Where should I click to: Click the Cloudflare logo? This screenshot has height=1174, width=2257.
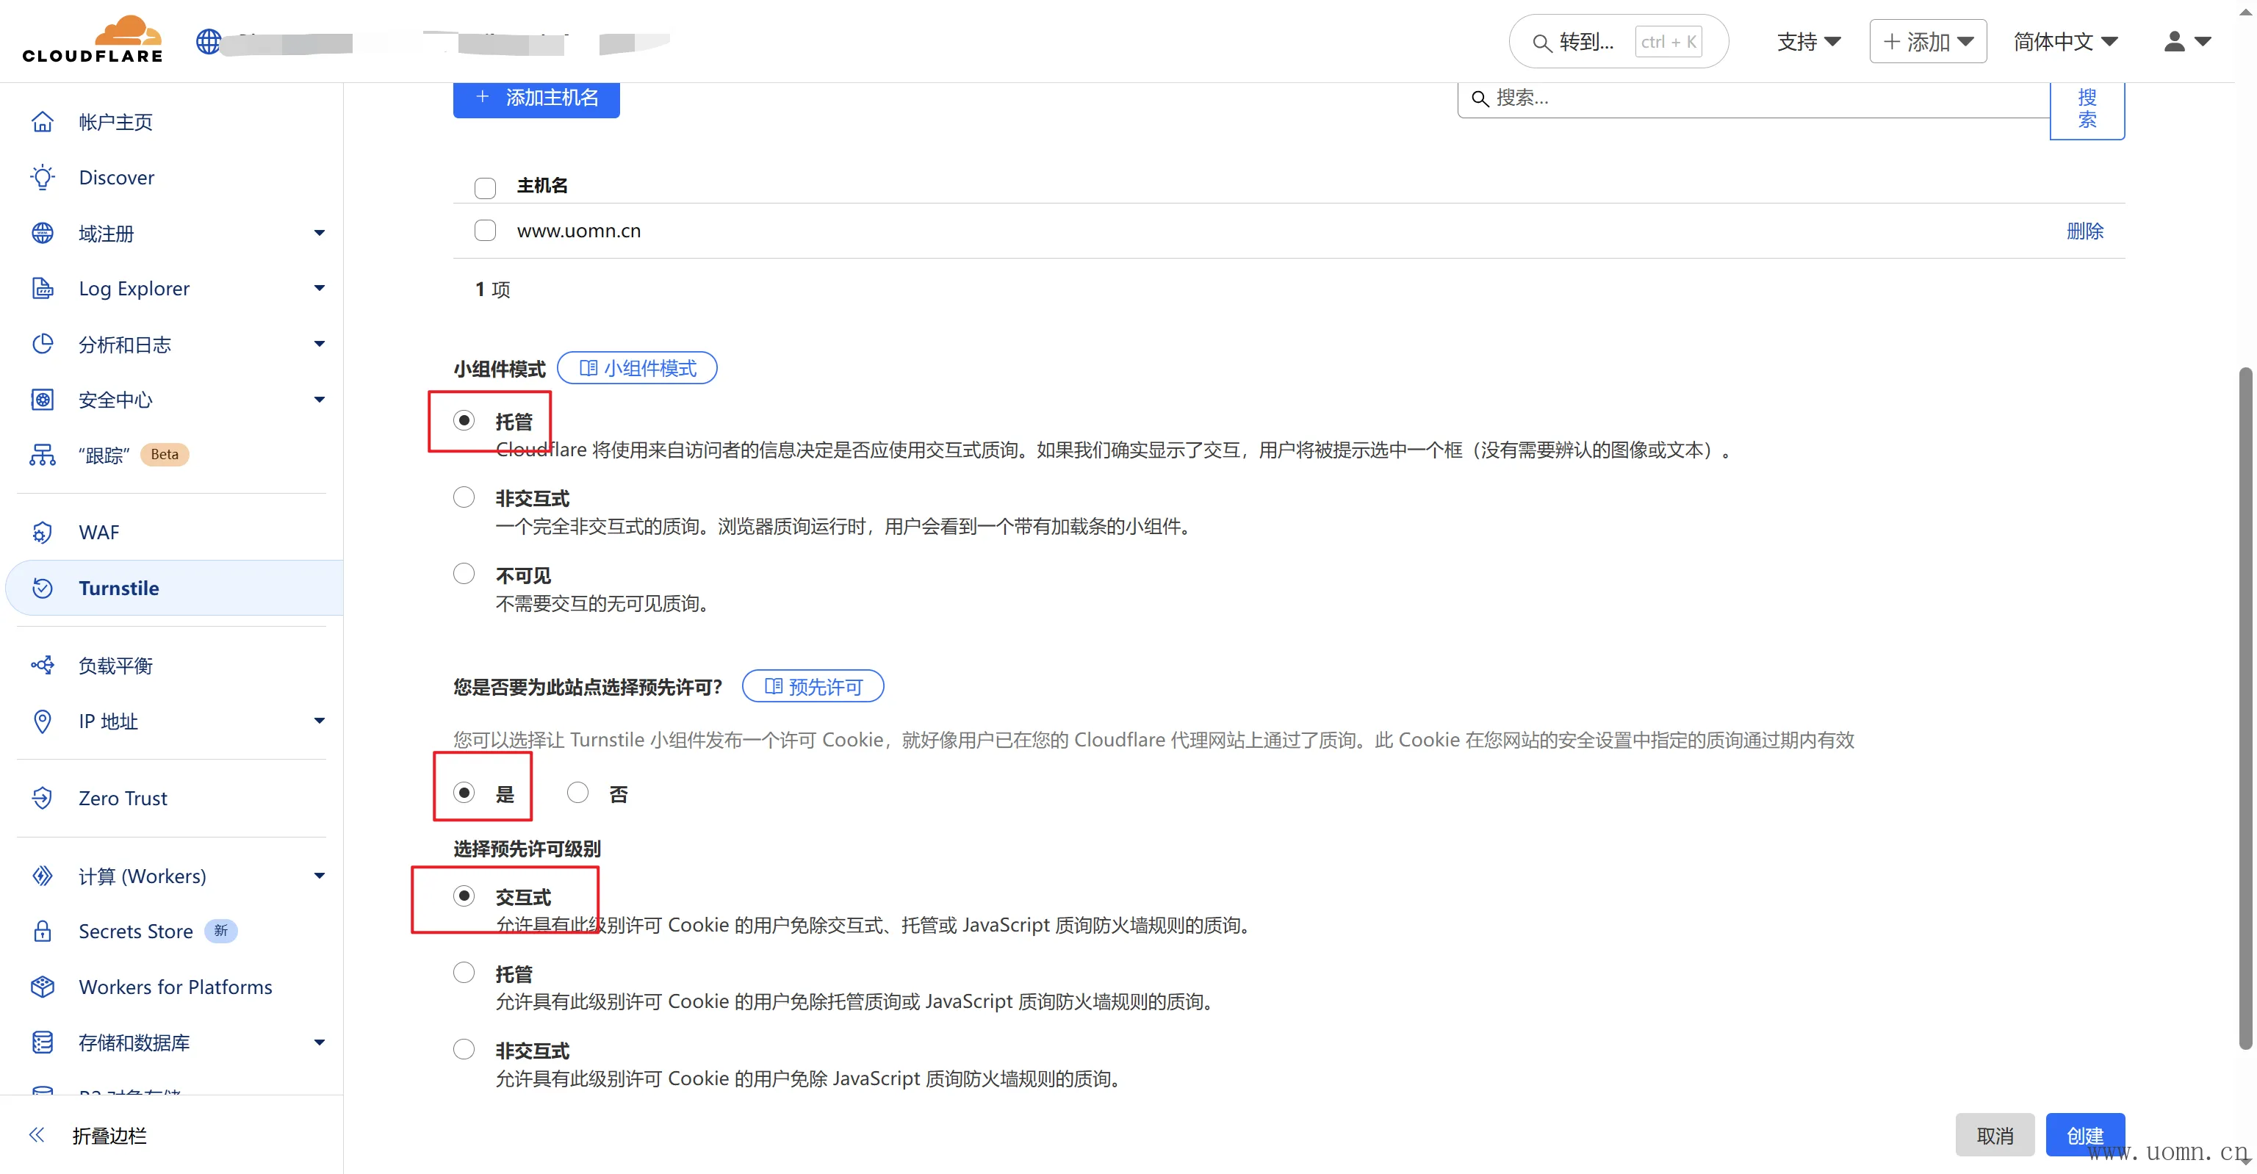tap(93, 40)
